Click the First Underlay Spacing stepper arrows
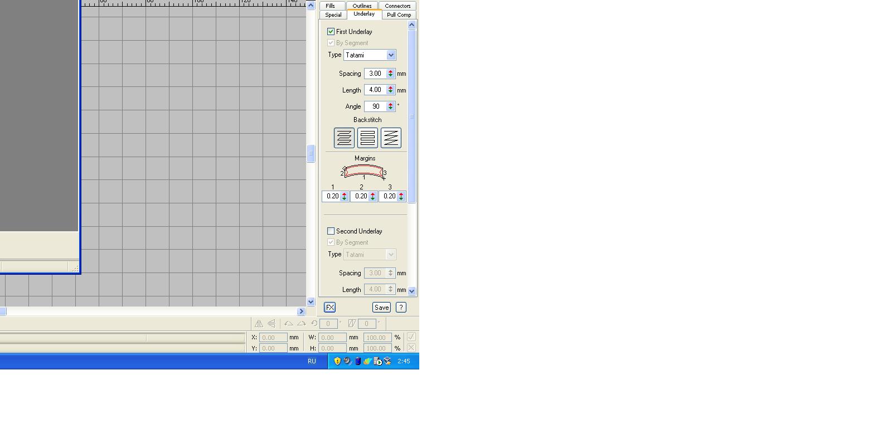Image resolution: width=892 pixels, height=443 pixels. (390, 74)
